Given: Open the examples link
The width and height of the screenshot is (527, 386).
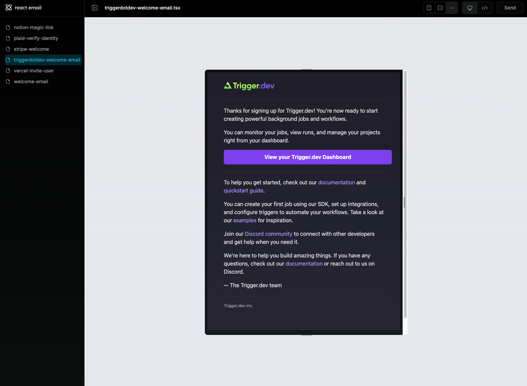Looking at the screenshot, I should [x=245, y=220].
